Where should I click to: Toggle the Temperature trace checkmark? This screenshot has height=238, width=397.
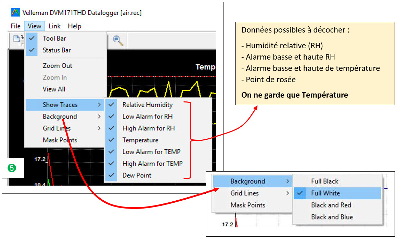140,140
